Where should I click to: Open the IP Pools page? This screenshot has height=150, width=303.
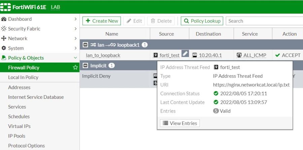(40, 136)
